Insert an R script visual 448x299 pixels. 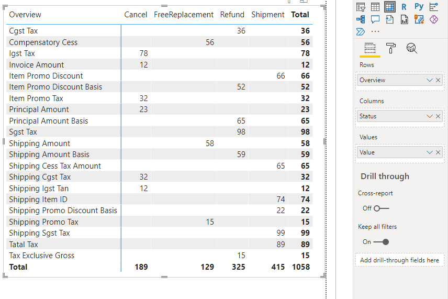point(404,7)
